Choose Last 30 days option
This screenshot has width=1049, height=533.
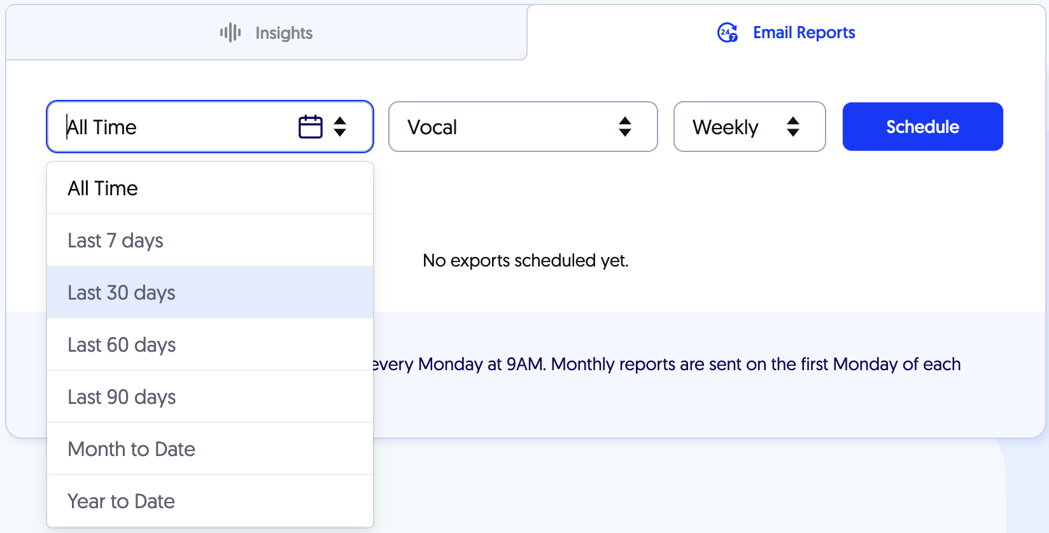[210, 293]
